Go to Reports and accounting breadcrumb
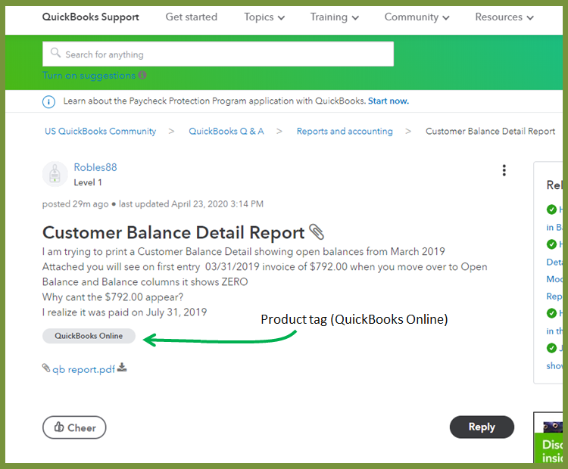The width and height of the screenshot is (568, 469). coord(345,131)
